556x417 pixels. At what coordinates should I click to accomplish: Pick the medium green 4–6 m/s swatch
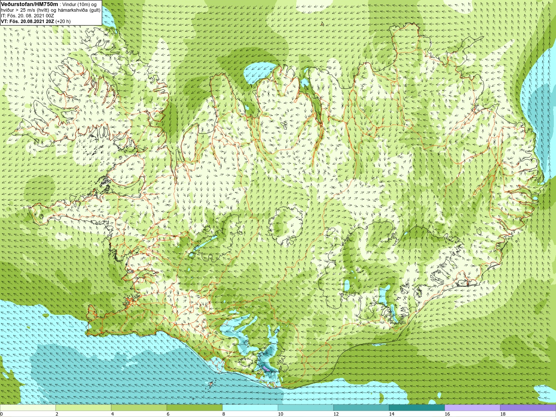(x=139, y=408)
